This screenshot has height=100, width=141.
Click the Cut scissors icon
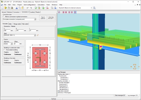16,8
